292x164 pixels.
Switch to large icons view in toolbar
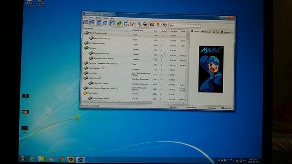tap(99, 23)
